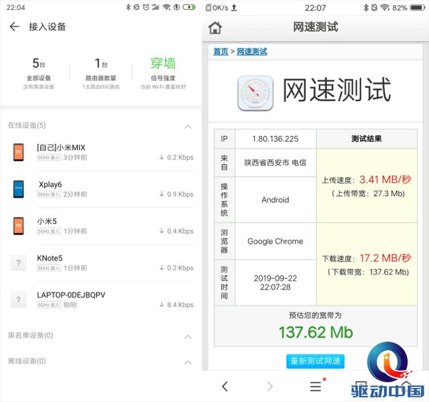Open the KNote5 device entry
Image resolution: width=429 pixels, height=402 pixels.
(101, 263)
